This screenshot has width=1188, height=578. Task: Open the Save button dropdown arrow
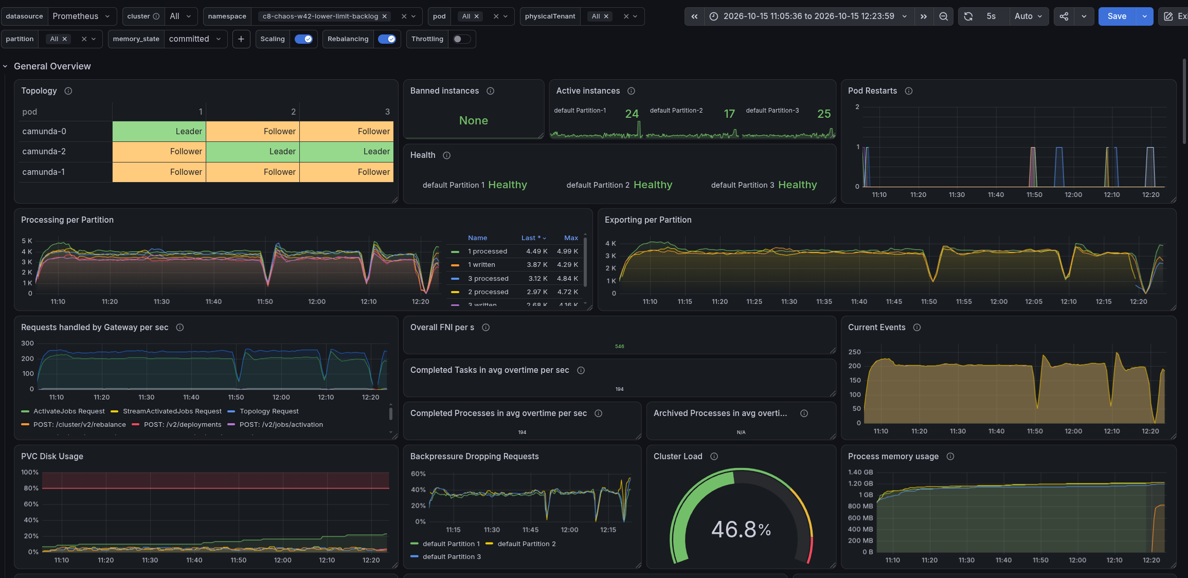(1144, 16)
